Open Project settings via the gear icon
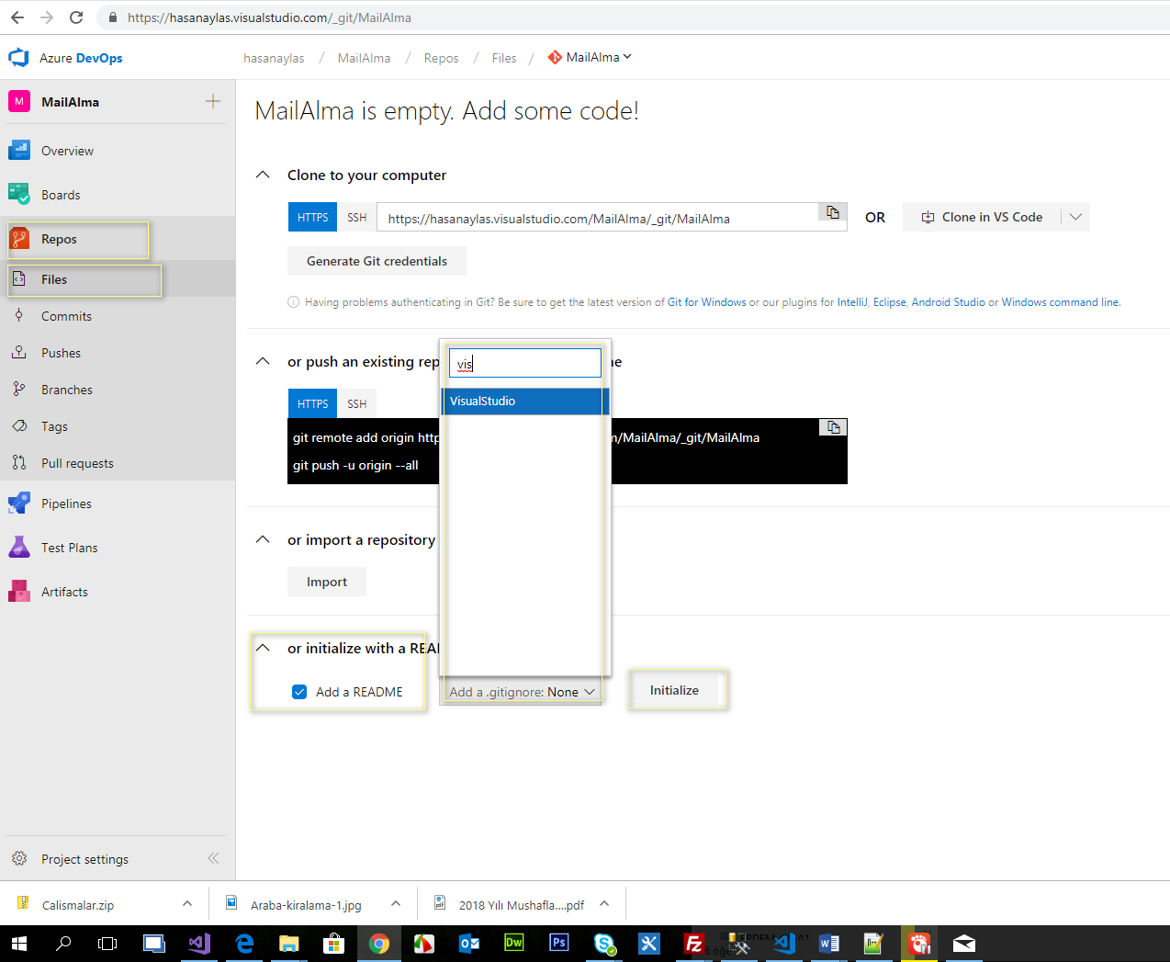This screenshot has width=1170, height=962. pyautogui.click(x=19, y=859)
